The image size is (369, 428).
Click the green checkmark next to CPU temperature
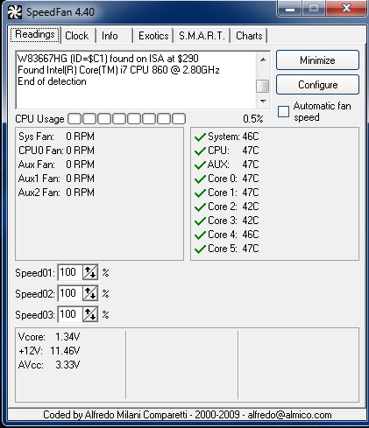pyautogui.click(x=200, y=151)
